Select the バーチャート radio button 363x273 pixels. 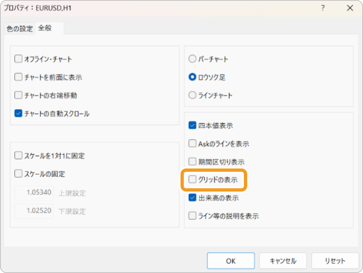click(192, 59)
